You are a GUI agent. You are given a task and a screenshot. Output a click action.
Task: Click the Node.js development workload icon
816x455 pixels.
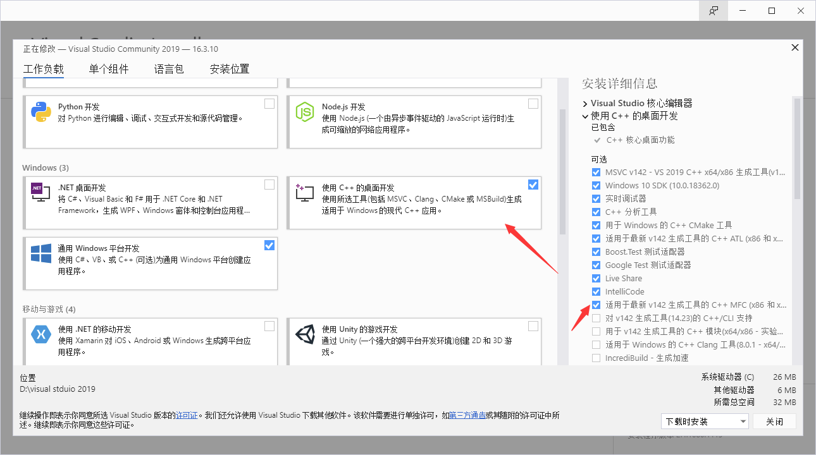tap(305, 112)
